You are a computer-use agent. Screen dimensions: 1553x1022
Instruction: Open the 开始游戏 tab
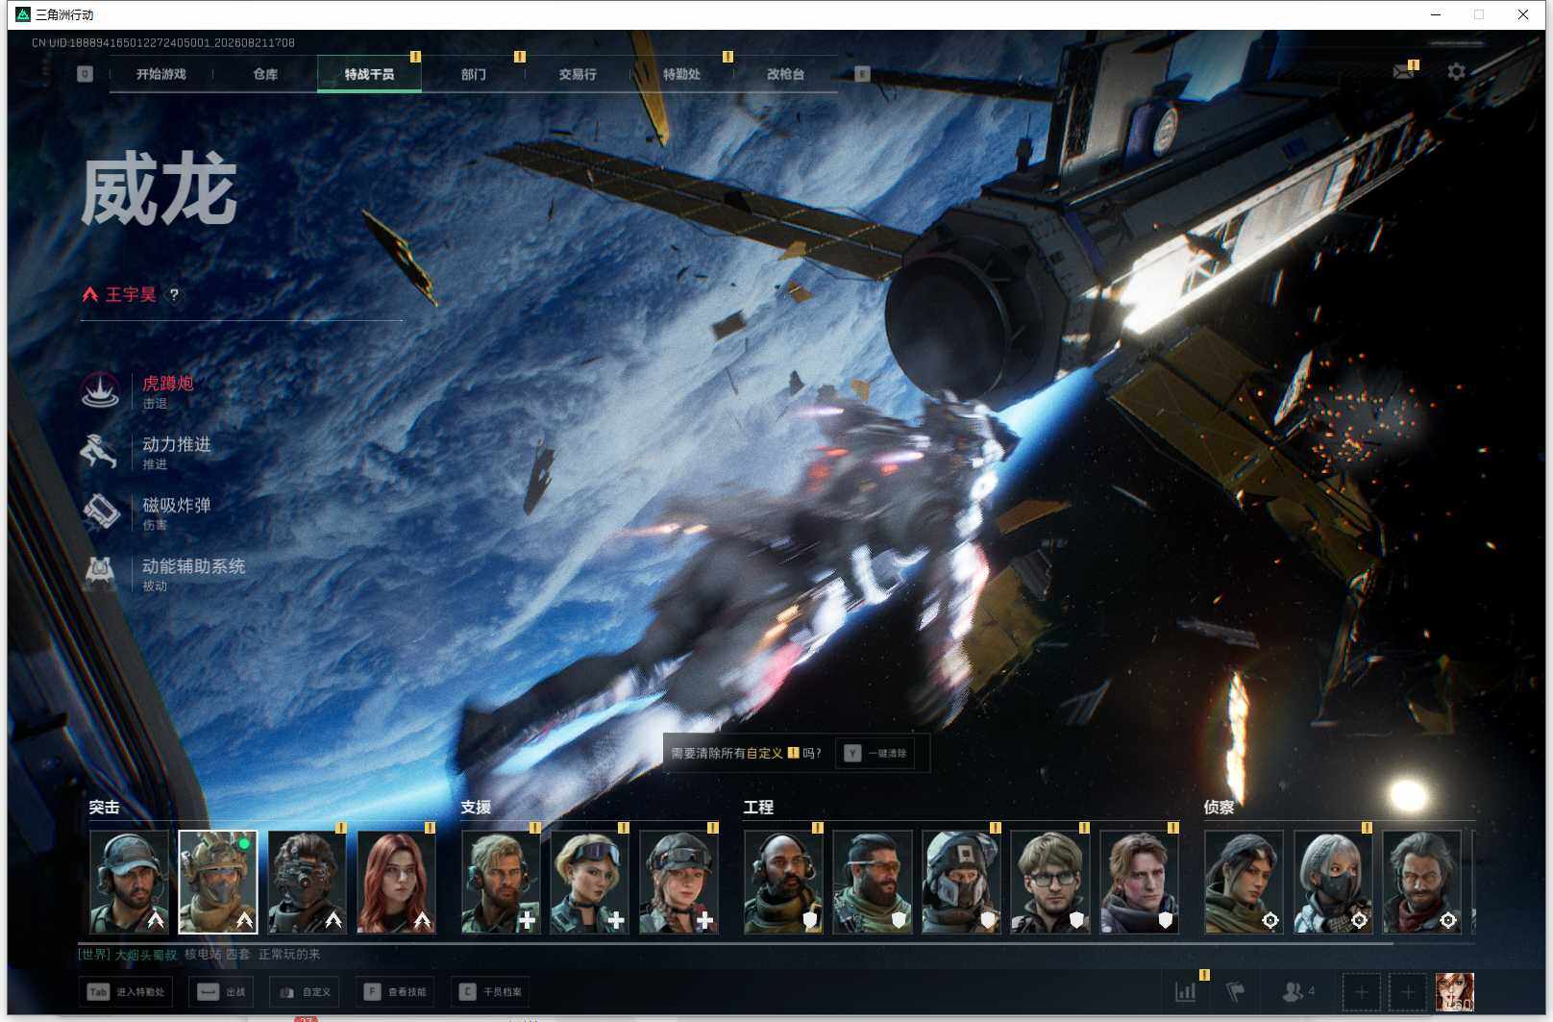[x=160, y=74]
